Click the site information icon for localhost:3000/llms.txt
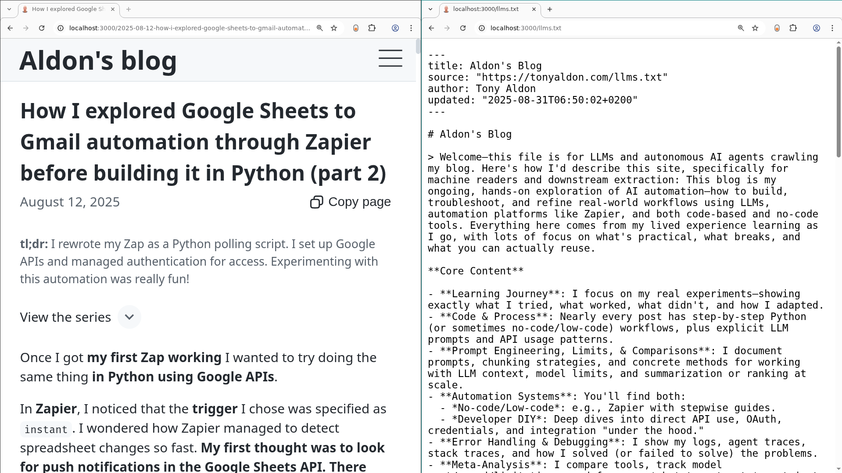 pos(481,28)
